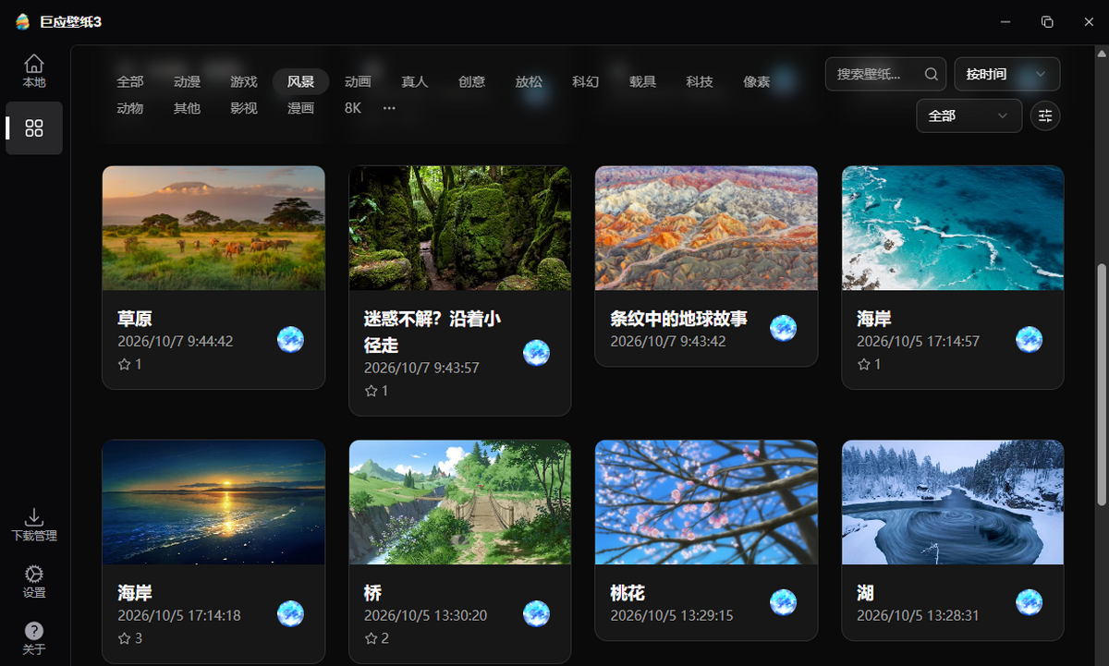Open the 草原 savanna thumbnail

213,228
